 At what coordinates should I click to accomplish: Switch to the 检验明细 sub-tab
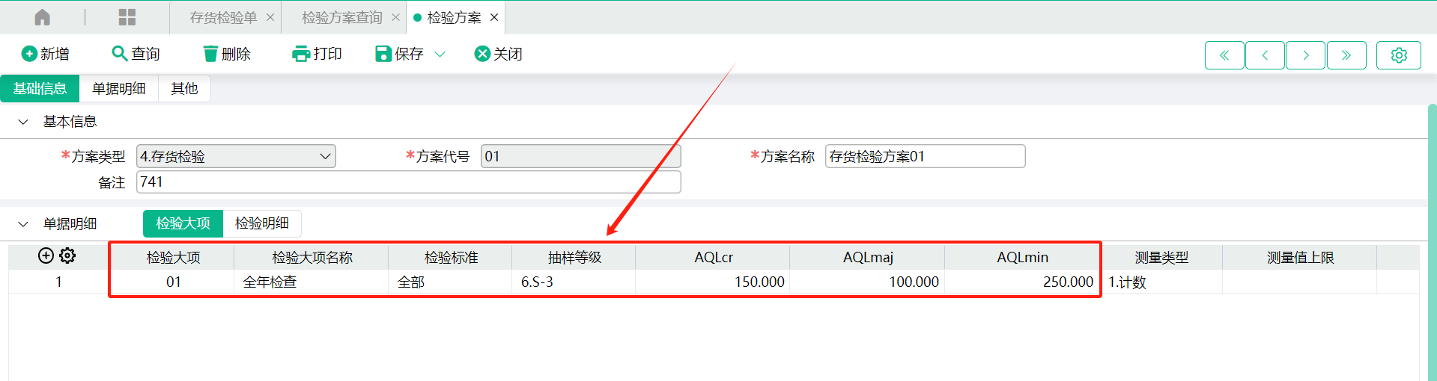tap(262, 223)
